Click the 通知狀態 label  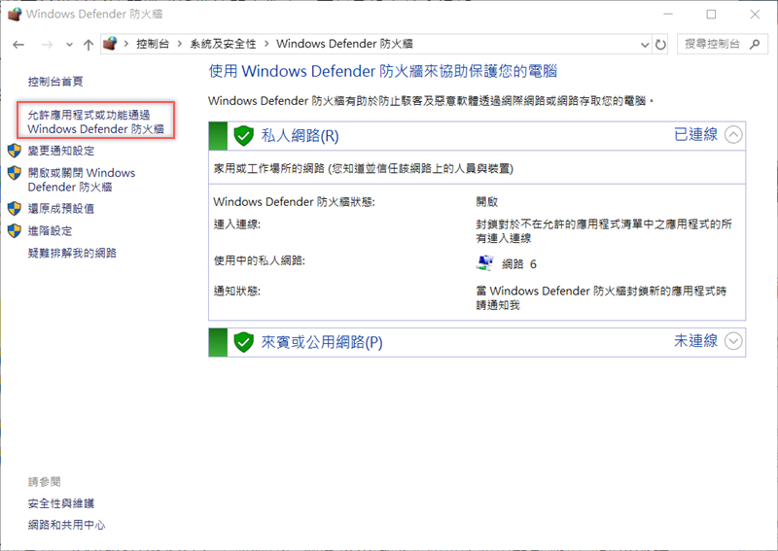237,291
